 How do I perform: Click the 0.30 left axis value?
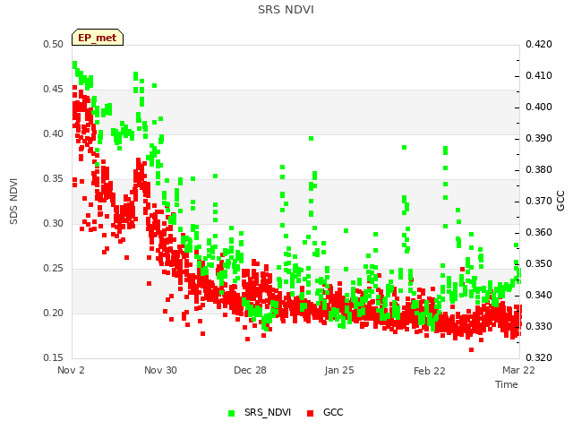pyautogui.click(x=54, y=223)
